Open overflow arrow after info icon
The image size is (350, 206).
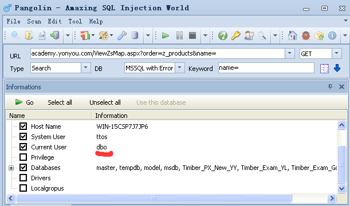345,35
